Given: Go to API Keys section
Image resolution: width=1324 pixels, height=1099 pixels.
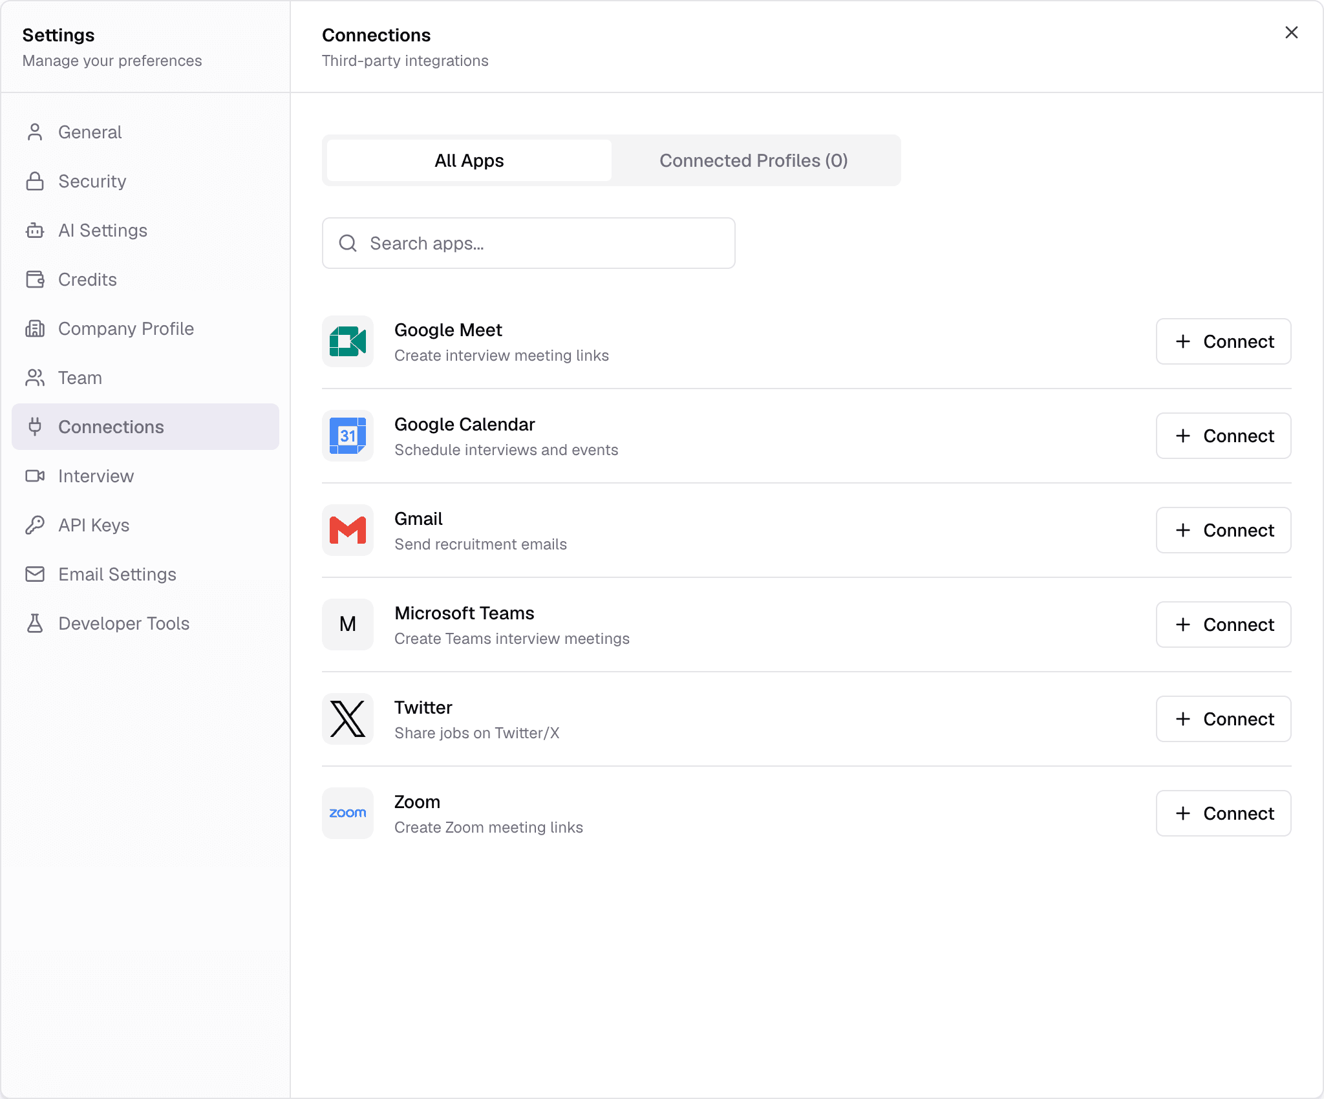Looking at the screenshot, I should click(x=145, y=525).
